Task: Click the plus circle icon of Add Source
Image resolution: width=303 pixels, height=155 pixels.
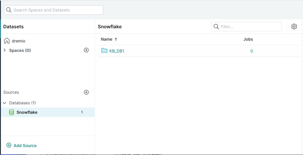Action: 9,145
